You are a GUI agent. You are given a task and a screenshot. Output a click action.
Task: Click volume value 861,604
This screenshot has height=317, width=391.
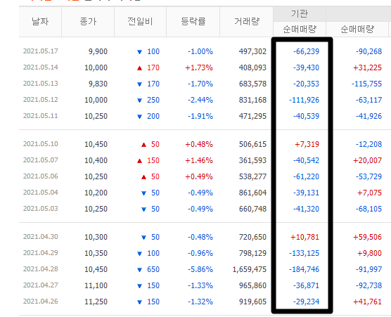click(253, 193)
